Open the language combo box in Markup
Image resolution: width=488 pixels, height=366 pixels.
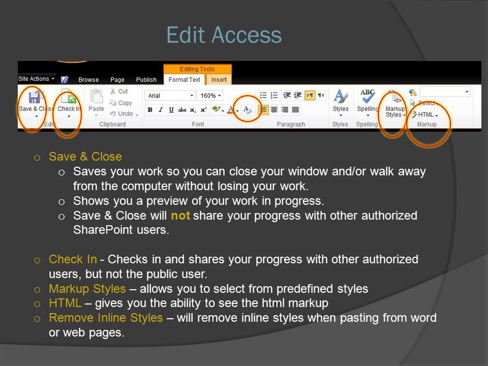[x=445, y=91]
